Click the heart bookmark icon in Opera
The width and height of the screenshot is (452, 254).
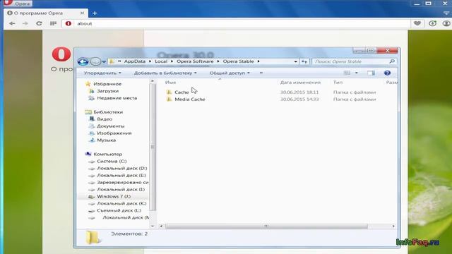click(417, 23)
